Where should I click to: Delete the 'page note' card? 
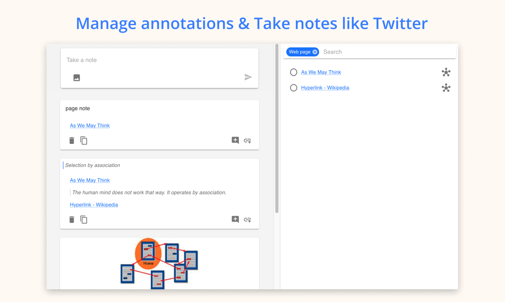coord(72,140)
